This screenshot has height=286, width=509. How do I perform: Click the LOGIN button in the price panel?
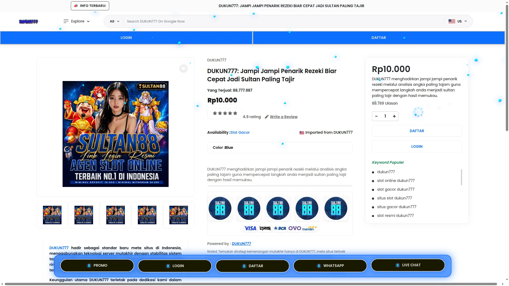pos(417,146)
